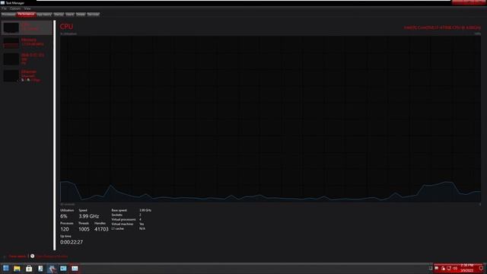Screen dimensions: 487x274
Task: Click the Fewer details link
Action: (x=17, y=256)
